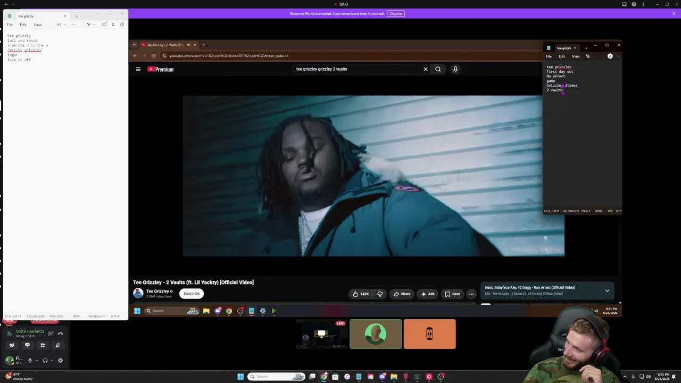Open the YouTube guide hamburger menu

pyautogui.click(x=138, y=69)
